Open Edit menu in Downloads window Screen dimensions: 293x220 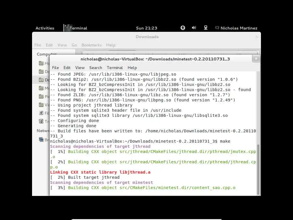(x=49, y=45)
